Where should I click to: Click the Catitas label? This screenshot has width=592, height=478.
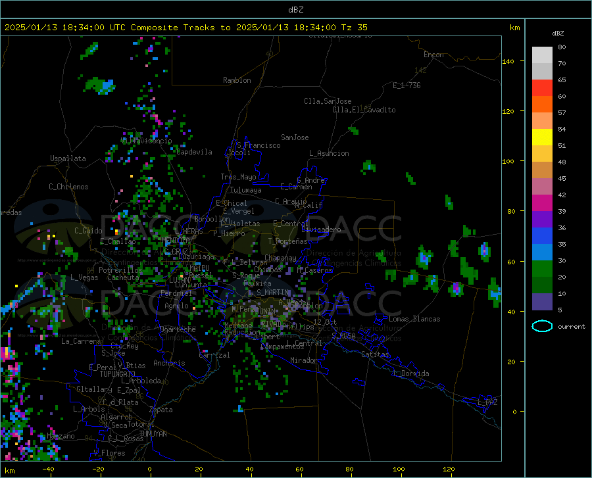coord(376,354)
